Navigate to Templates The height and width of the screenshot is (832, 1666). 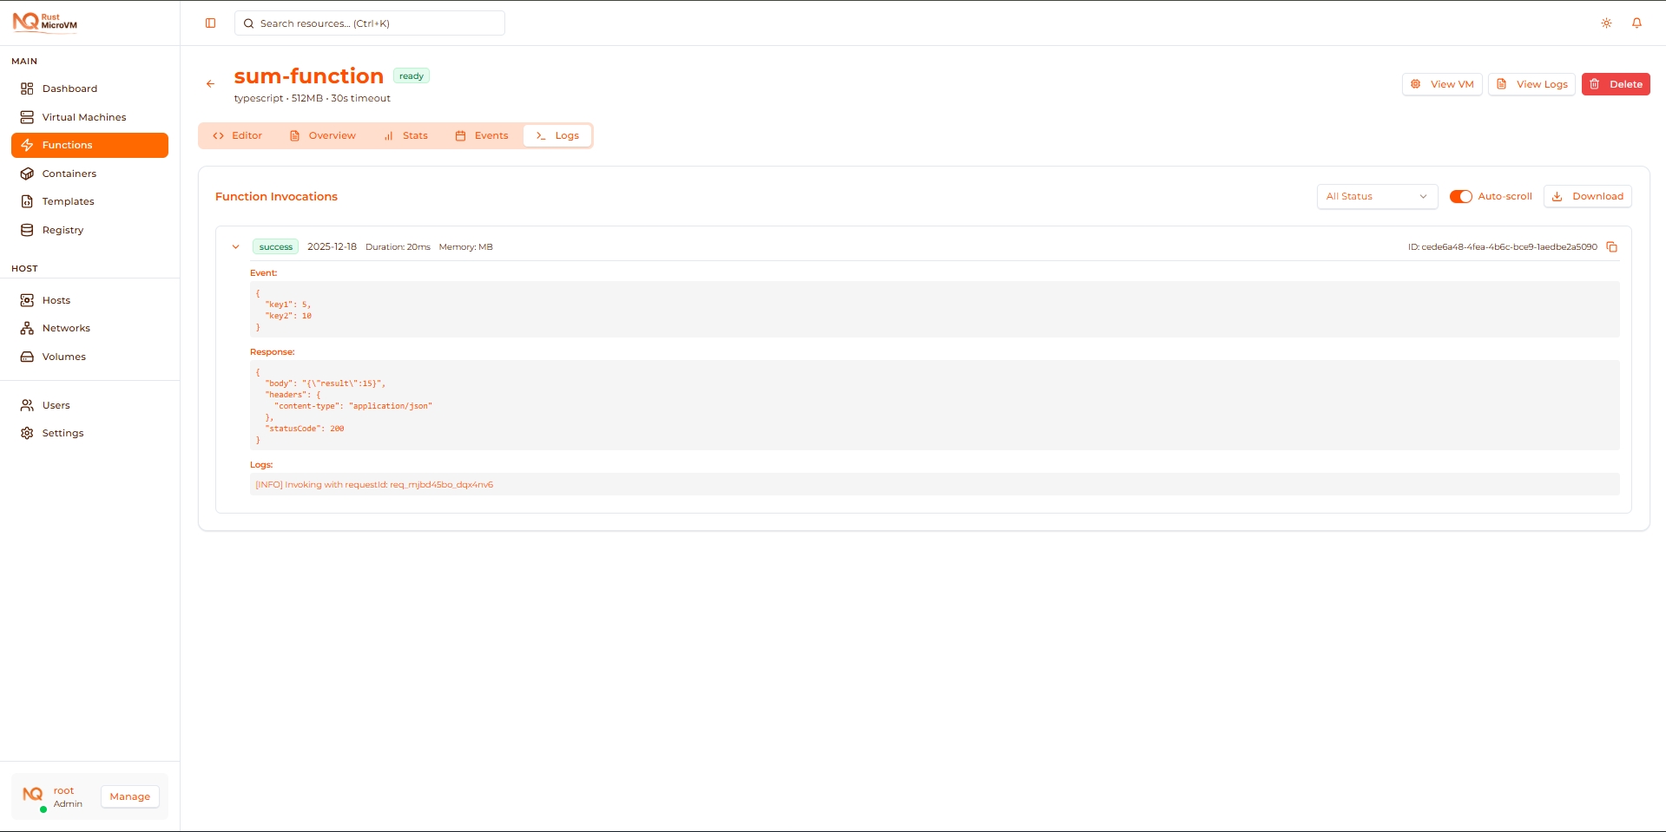68,201
